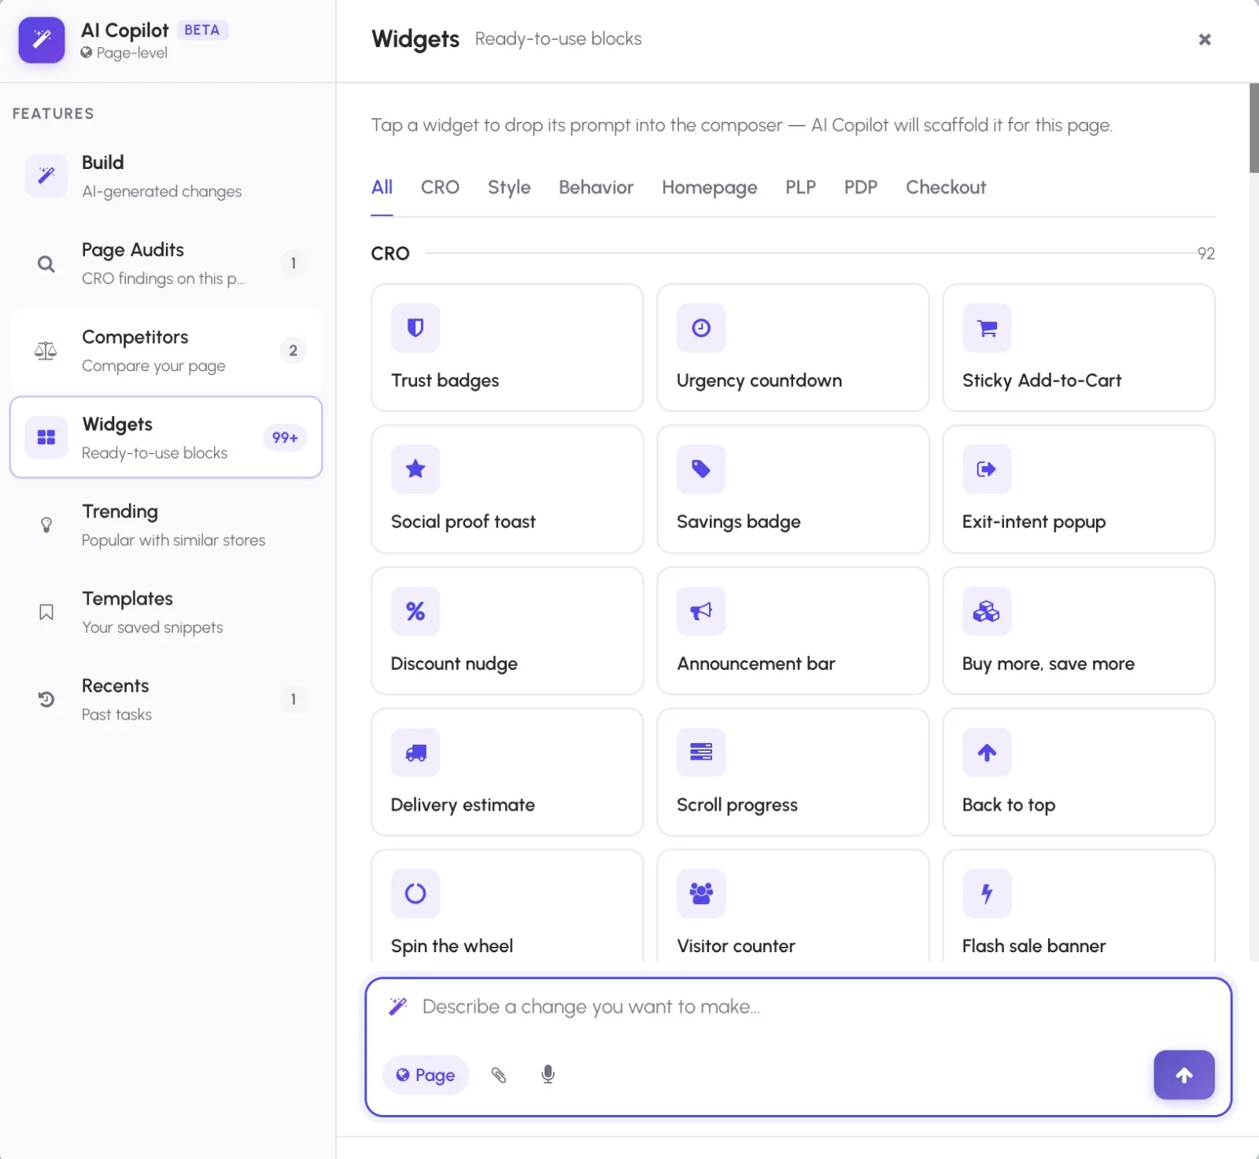
Task: Click the clock icon on Urgency countdown
Action: [701, 328]
